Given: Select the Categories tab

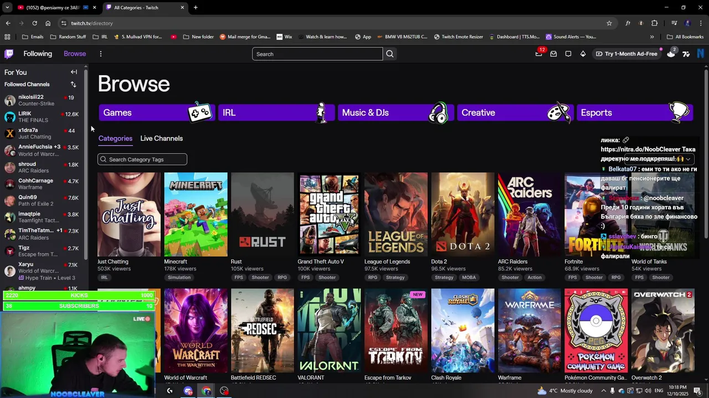Looking at the screenshot, I should click(115, 138).
